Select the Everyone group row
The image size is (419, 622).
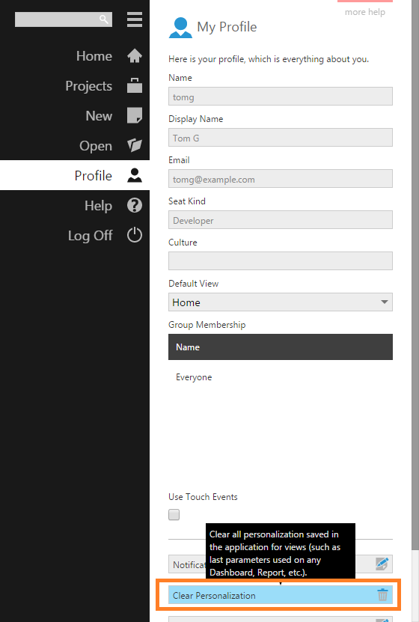coord(281,376)
